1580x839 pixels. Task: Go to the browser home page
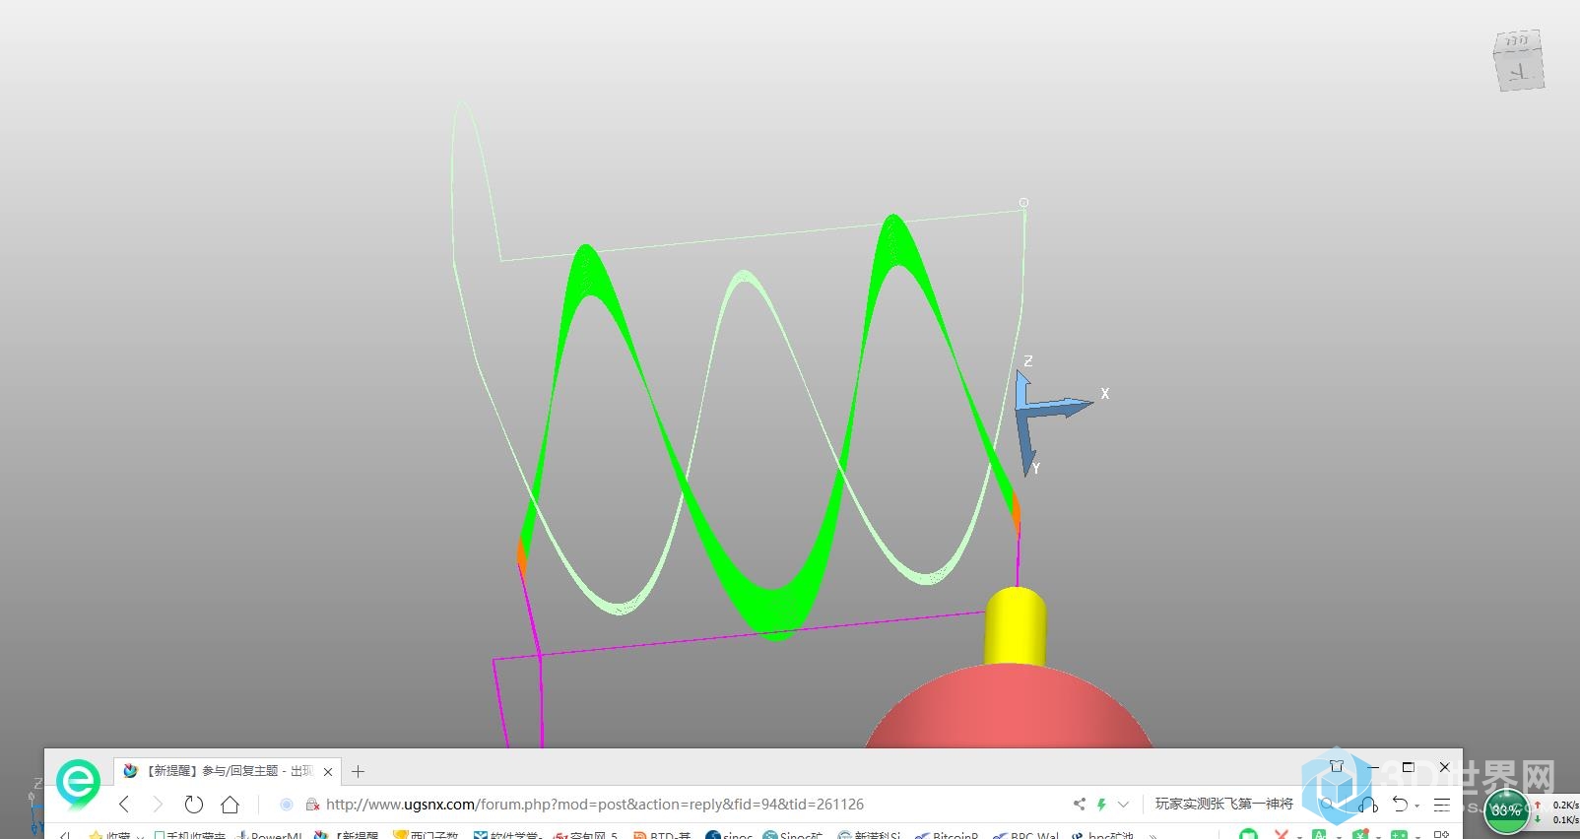click(x=230, y=805)
